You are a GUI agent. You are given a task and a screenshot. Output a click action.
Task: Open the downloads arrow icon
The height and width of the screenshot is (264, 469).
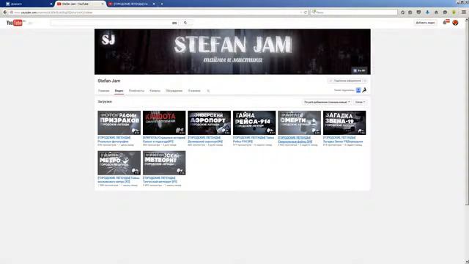(x=427, y=12)
